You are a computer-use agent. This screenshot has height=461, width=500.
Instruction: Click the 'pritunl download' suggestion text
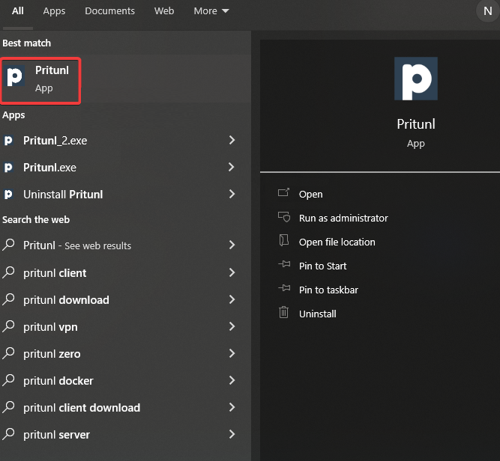point(66,300)
